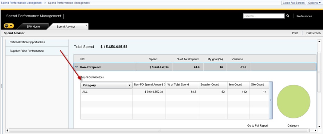Click the vertical scrollbar up arrow

(x=319, y=42)
